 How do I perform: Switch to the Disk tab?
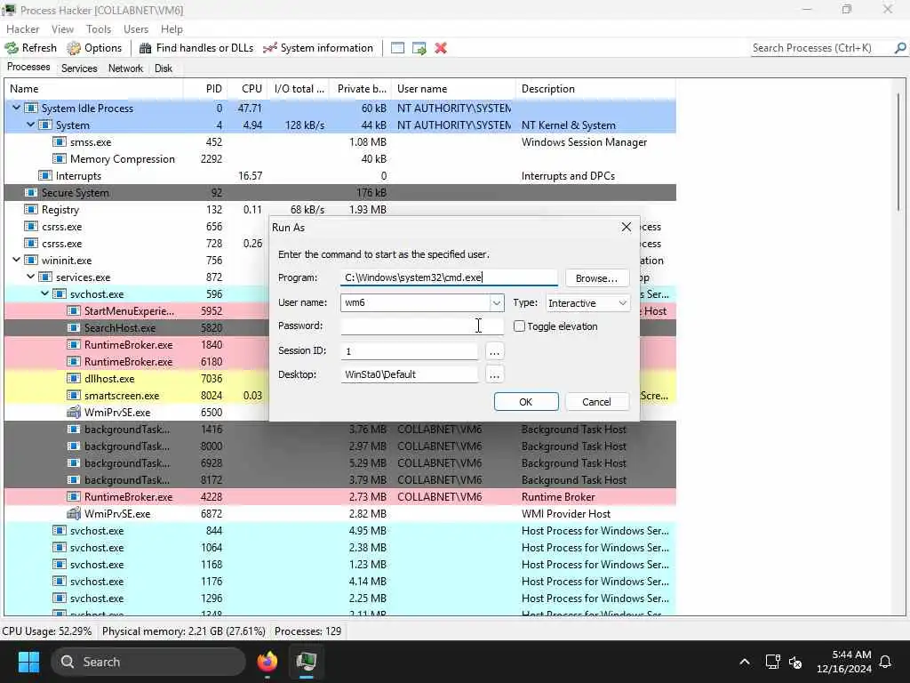[x=164, y=68]
